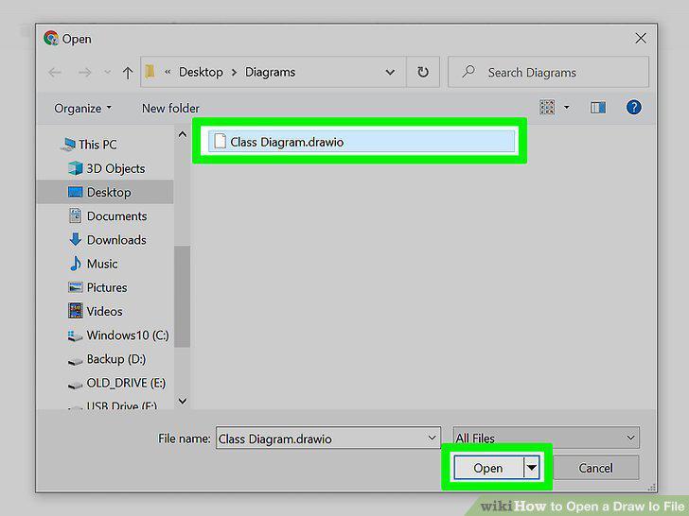The height and width of the screenshot is (516, 689).
Task: Go up one folder level
Action: point(128,73)
